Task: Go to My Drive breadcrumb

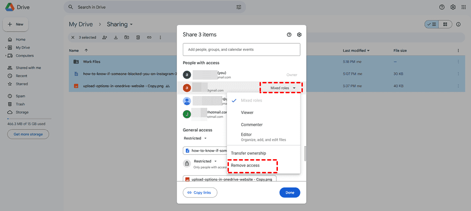Action: click(x=81, y=24)
